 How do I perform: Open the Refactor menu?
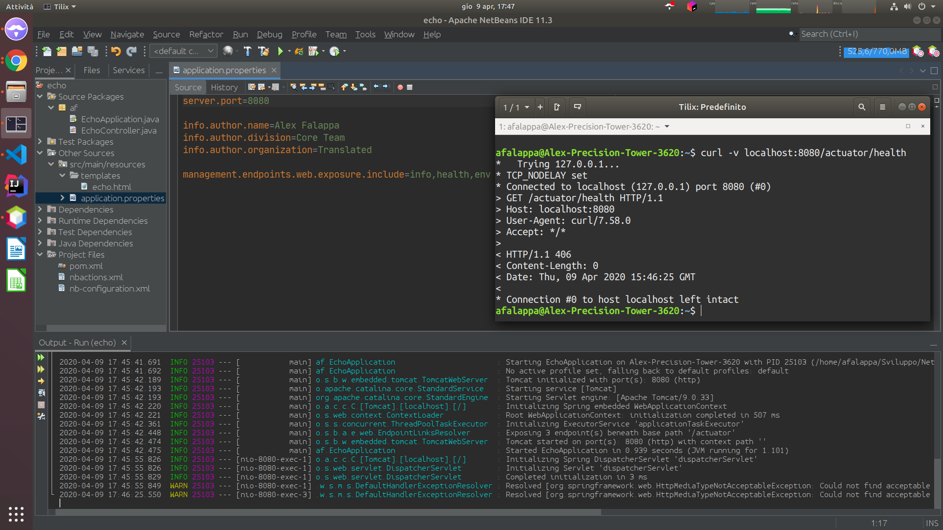pos(206,34)
